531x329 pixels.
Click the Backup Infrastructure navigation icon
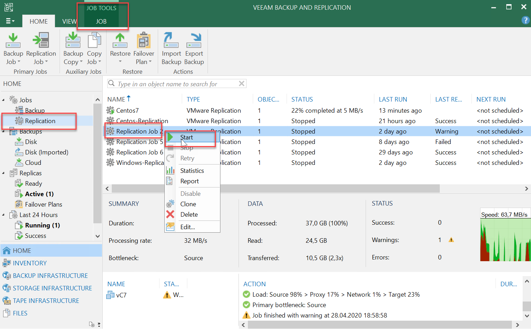[x=7, y=275]
